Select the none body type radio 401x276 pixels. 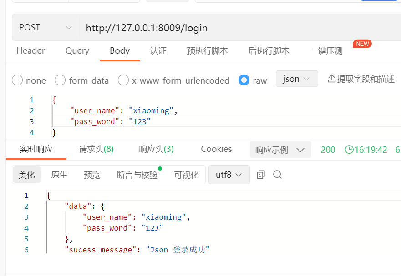point(17,80)
